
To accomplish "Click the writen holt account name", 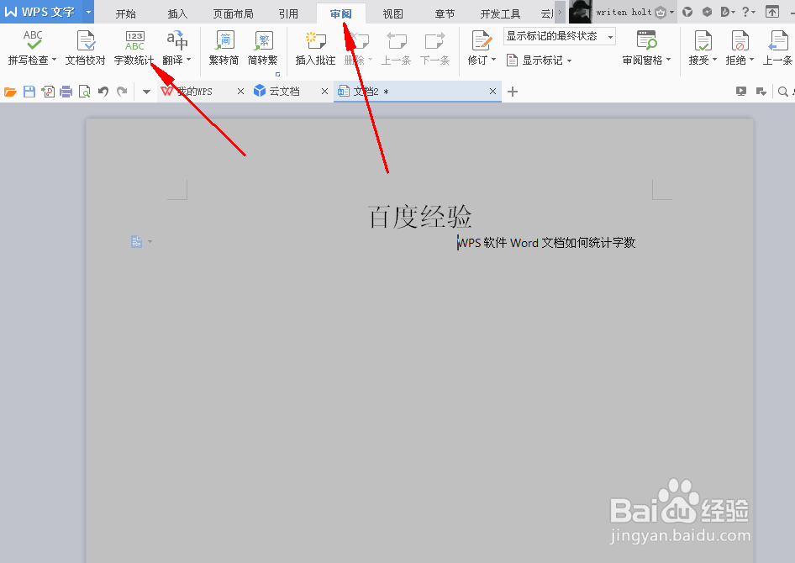I will coord(624,12).
